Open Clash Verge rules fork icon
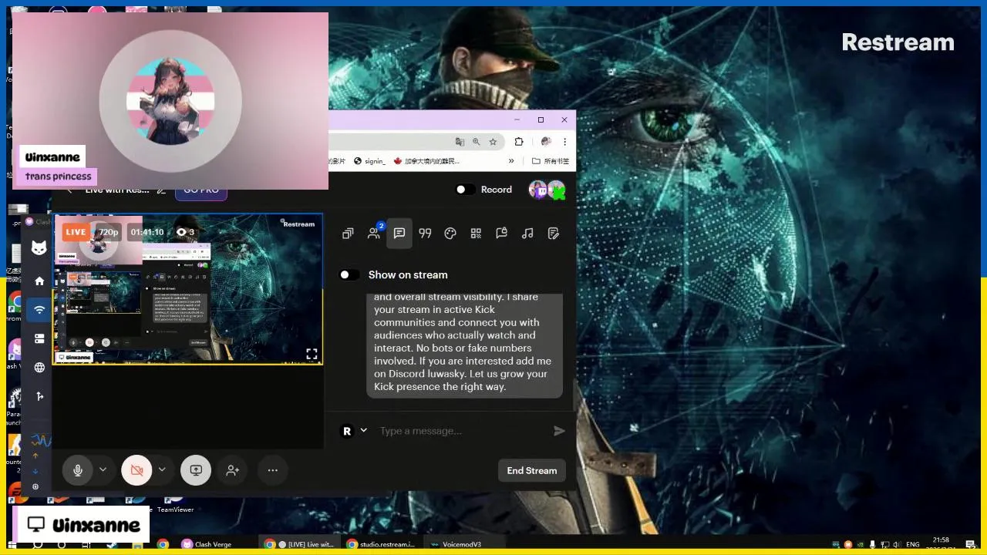This screenshot has width=987, height=555. coord(39,396)
